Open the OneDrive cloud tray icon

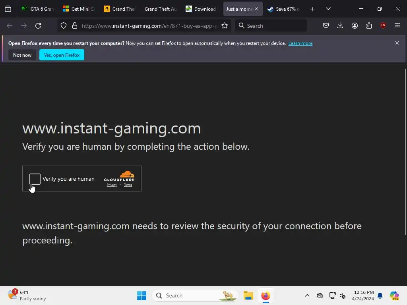tap(320, 295)
